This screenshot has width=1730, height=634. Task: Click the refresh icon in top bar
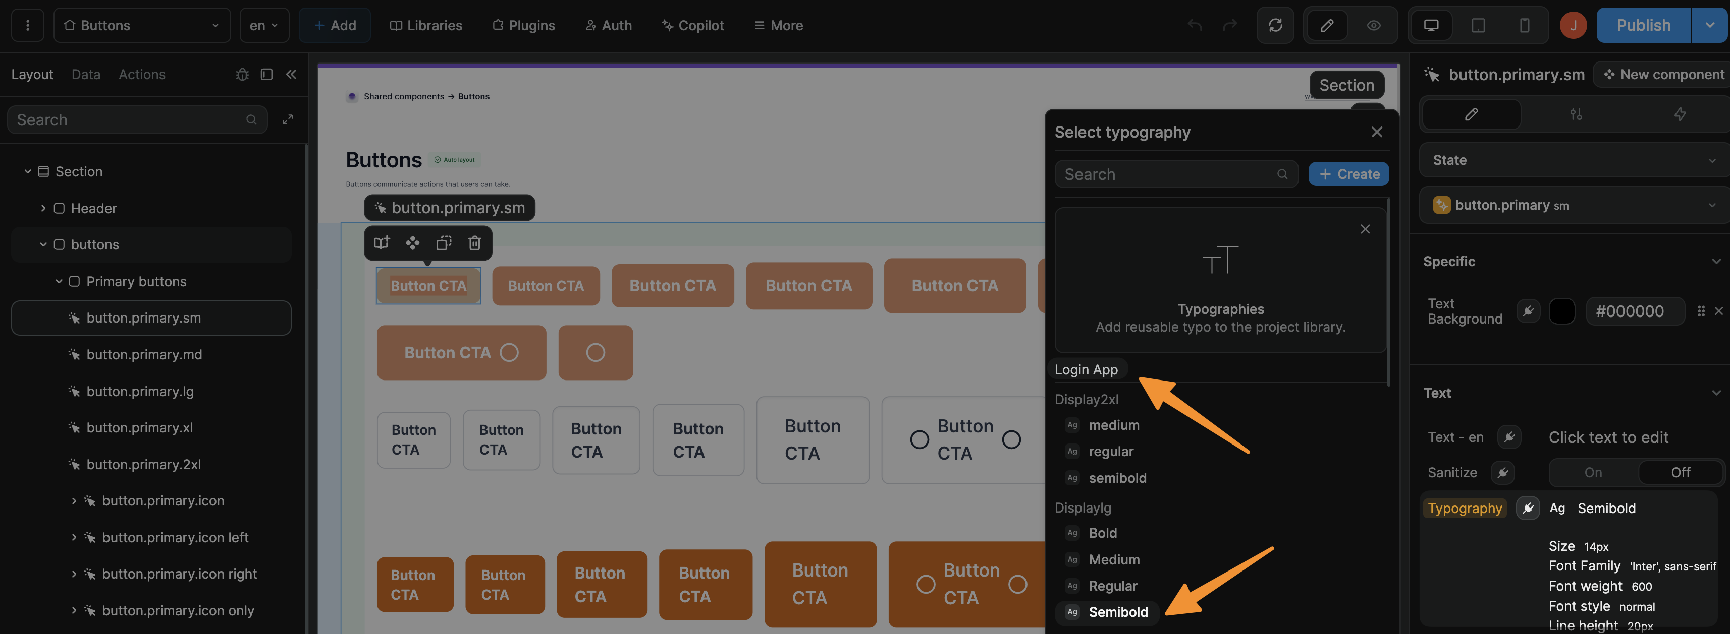1275,26
